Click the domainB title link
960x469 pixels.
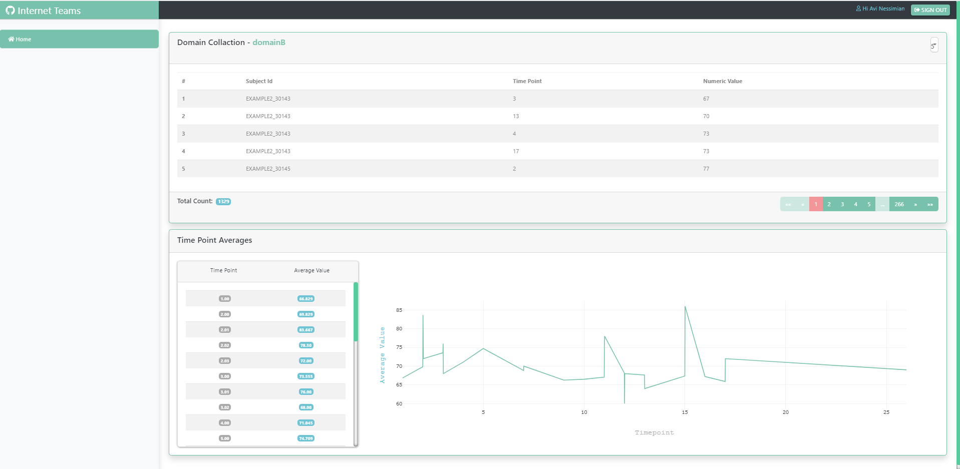269,42
